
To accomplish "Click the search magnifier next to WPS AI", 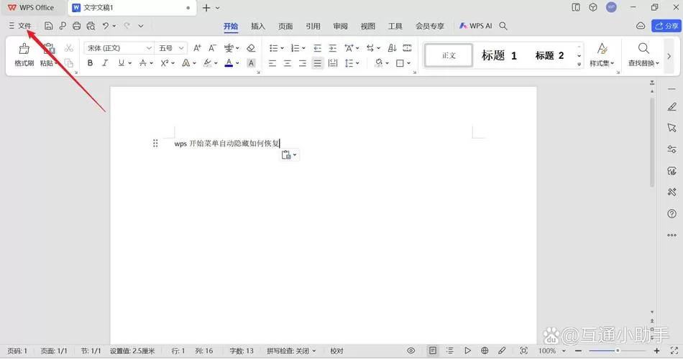I will [503, 26].
